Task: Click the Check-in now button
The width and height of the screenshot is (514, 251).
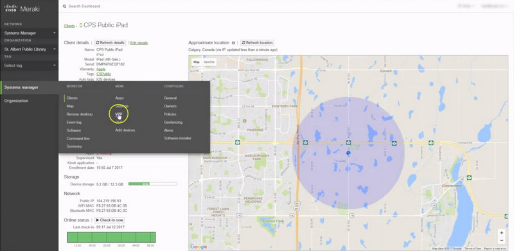Action: (x=109, y=220)
